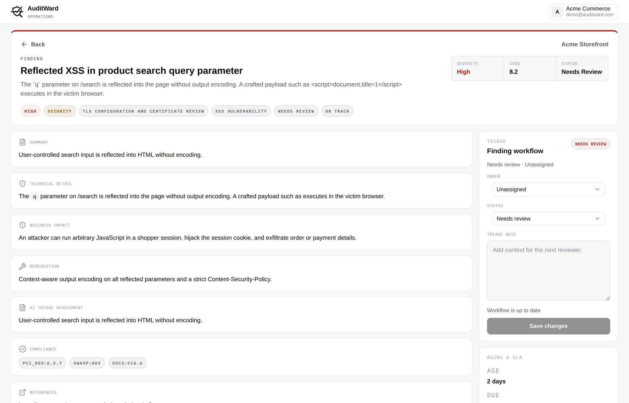
Task: Click the TLS Configuration and Certificate Review tag
Action: (x=143, y=111)
